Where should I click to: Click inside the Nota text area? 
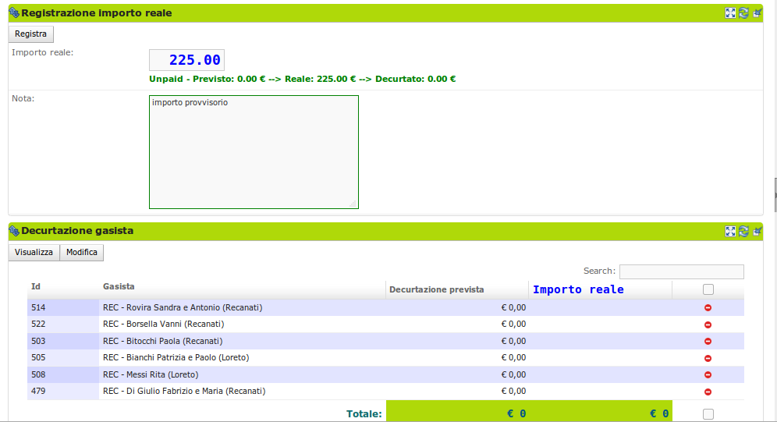point(254,152)
